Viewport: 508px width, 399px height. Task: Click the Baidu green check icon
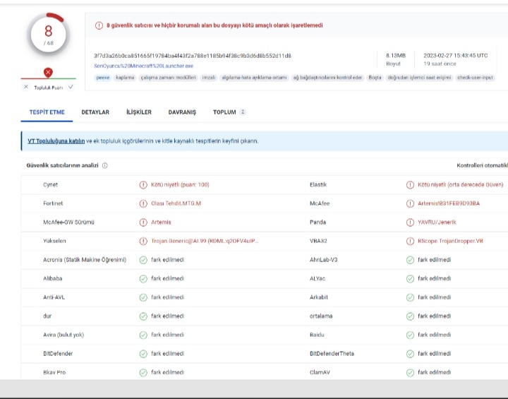410,335
